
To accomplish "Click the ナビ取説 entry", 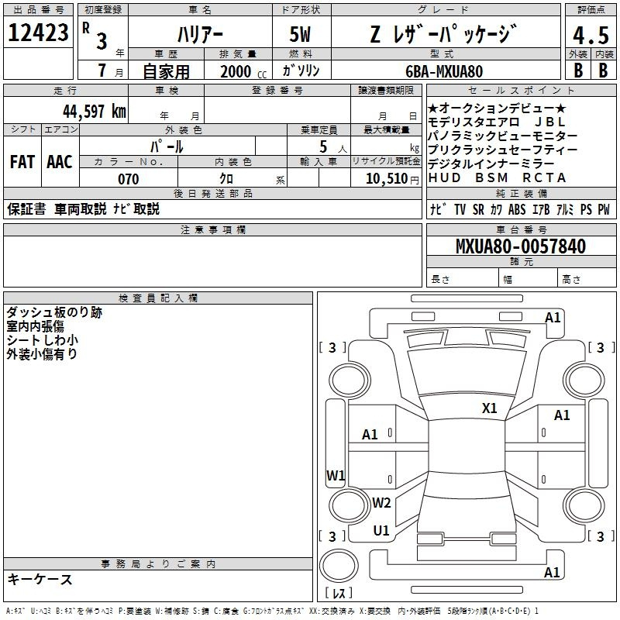I will pos(136,208).
